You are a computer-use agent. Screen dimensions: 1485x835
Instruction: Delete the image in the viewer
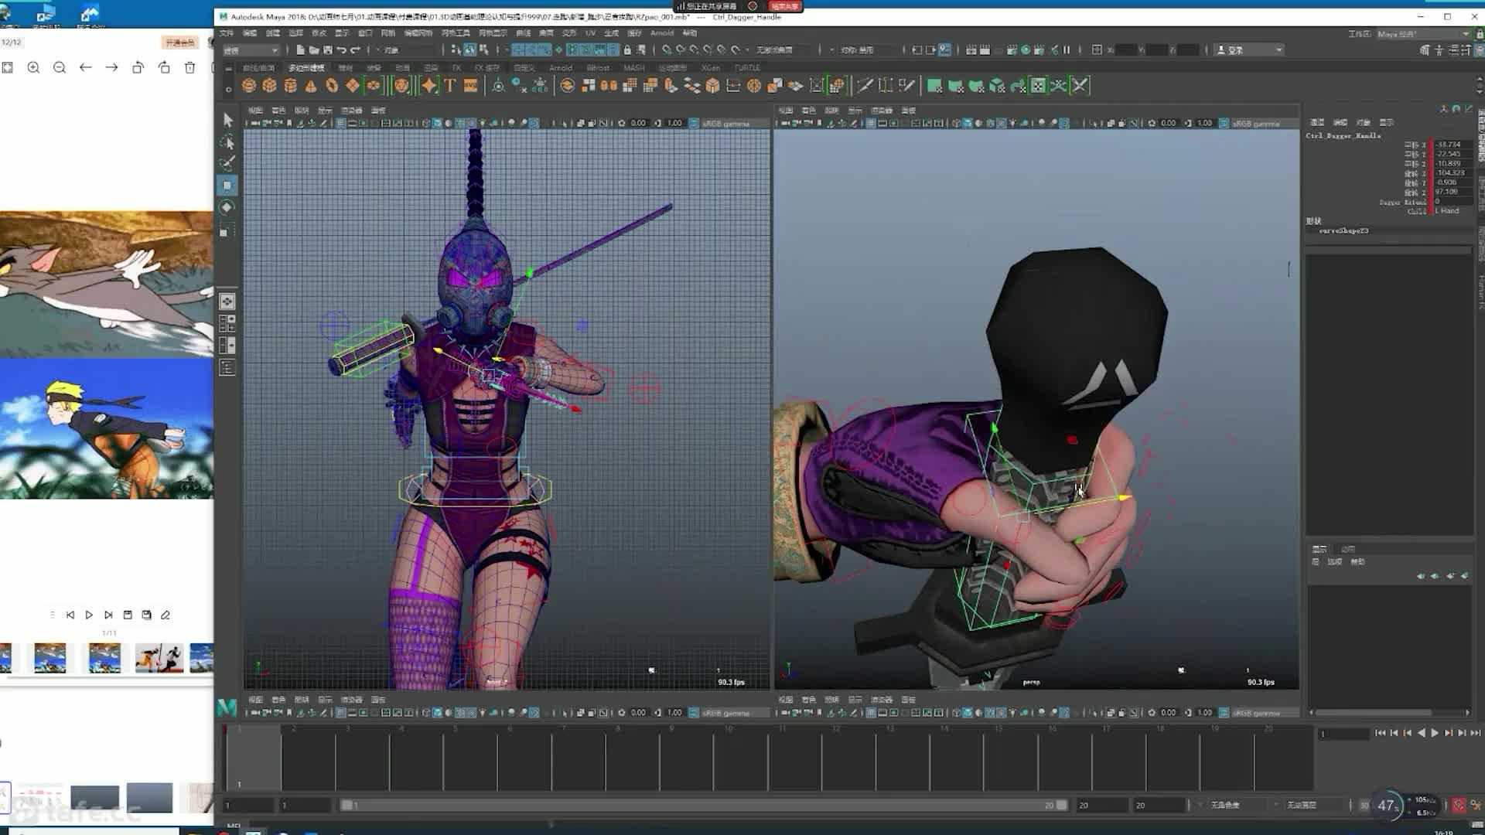point(190,68)
